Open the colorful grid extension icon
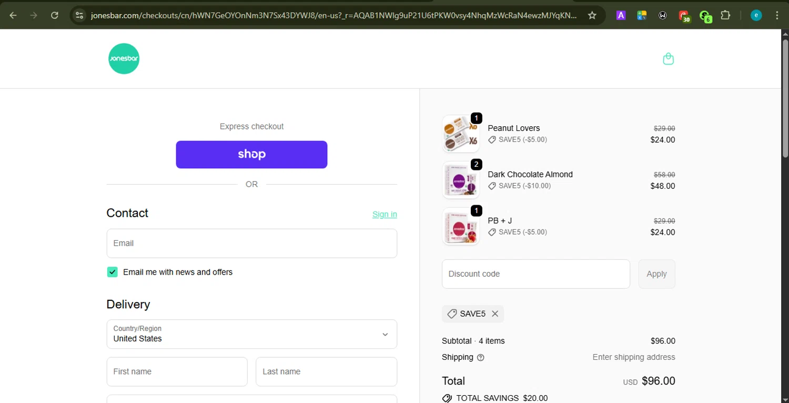Viewport: 789px width, 403px height. (x=642, y=15)
